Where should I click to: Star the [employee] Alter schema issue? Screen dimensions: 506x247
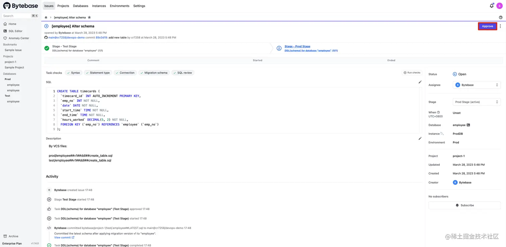(89, 17)
